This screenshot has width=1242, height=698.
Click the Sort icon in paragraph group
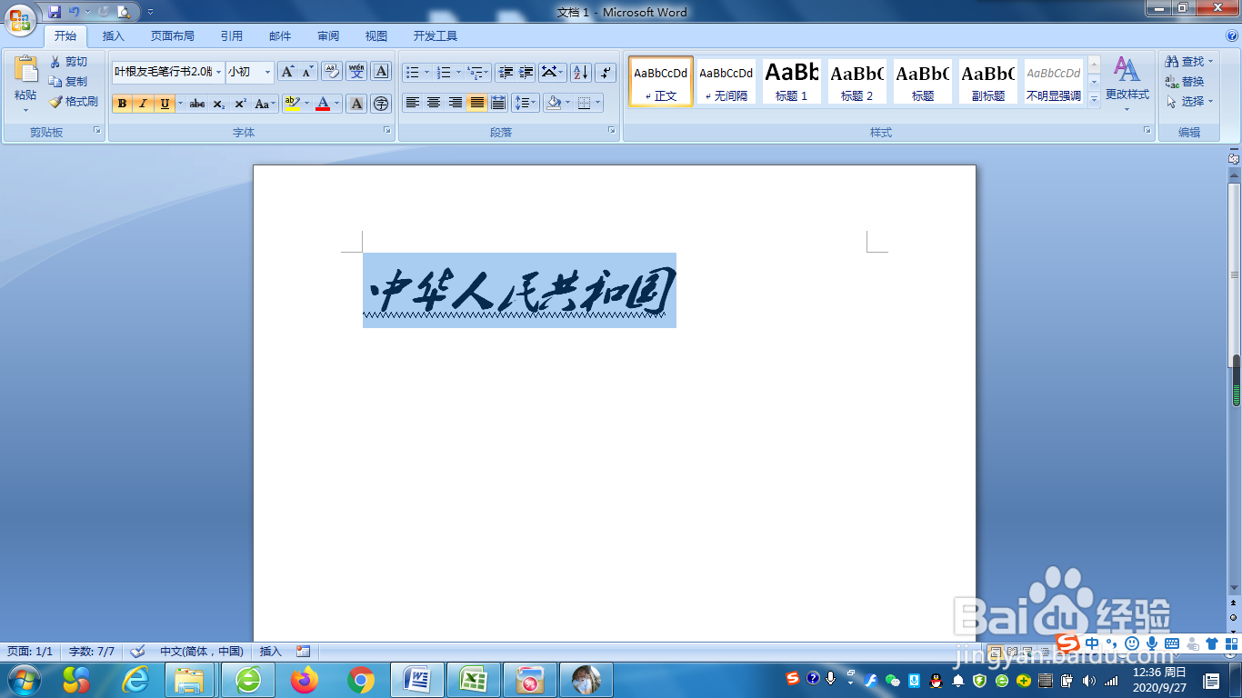click(581, 73)
